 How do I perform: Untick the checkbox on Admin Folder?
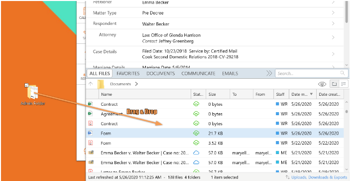(x=26, y=85)
